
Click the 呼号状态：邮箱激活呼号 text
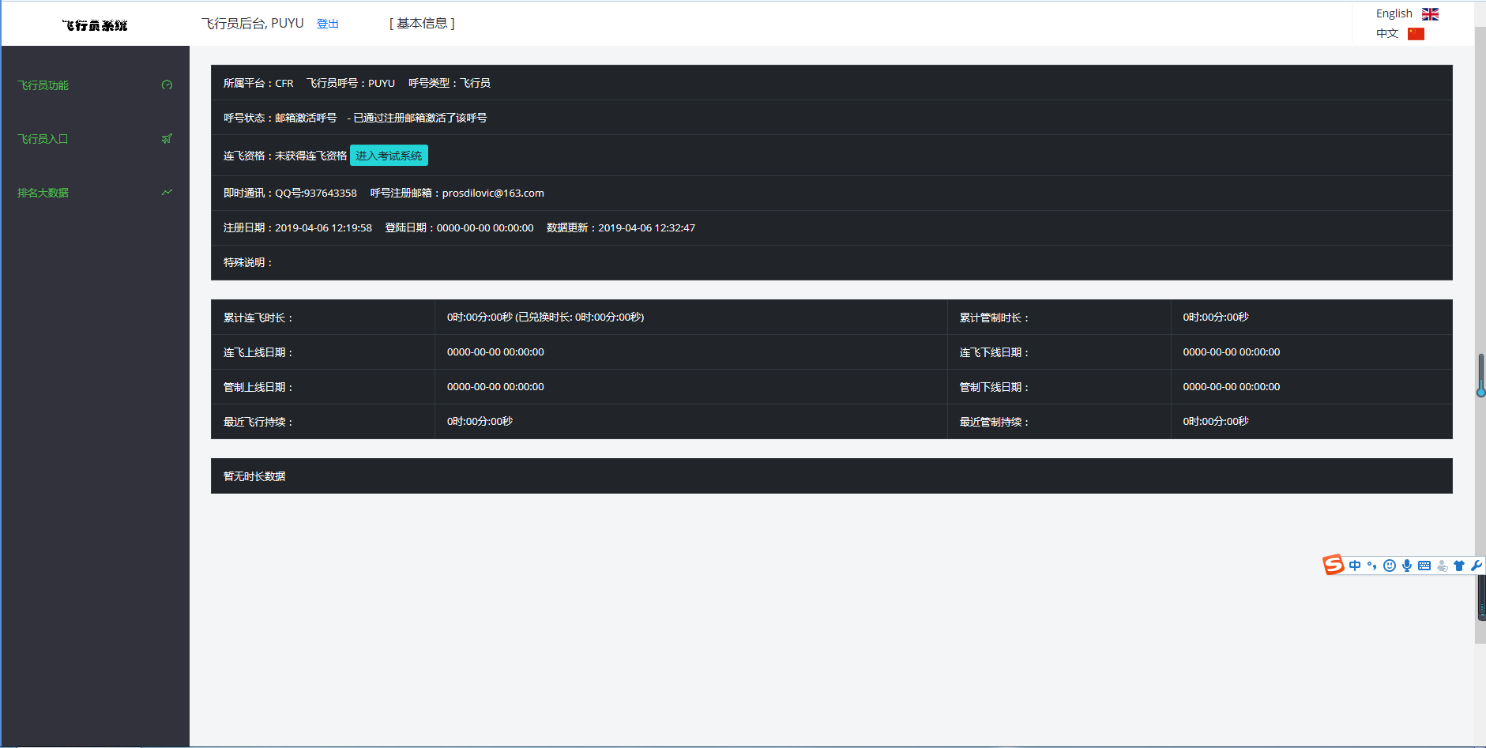(280, 118)
